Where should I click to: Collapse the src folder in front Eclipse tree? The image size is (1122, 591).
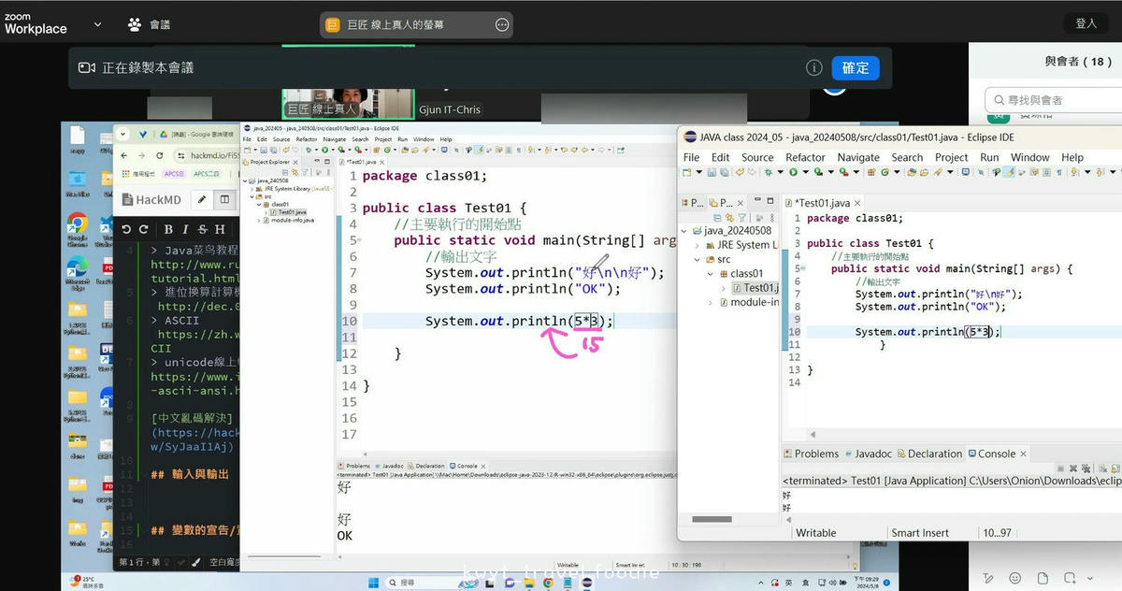point(698,259)
